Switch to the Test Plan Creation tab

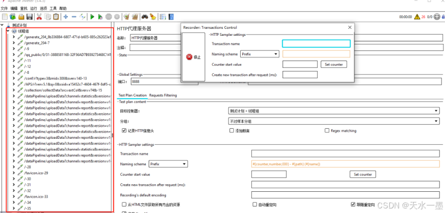(x=132, y=95)
